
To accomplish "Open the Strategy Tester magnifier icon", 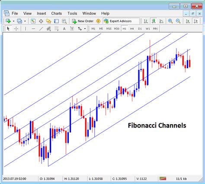I will tap(64, 21).
